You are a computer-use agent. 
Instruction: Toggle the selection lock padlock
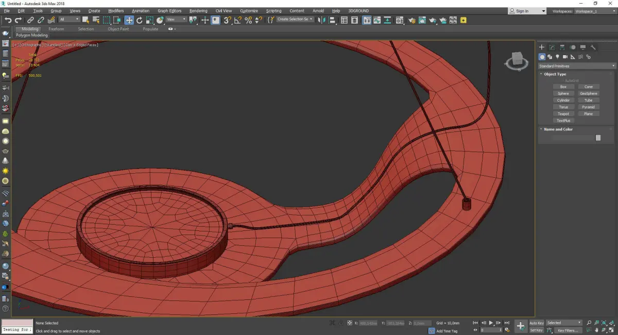341,323
